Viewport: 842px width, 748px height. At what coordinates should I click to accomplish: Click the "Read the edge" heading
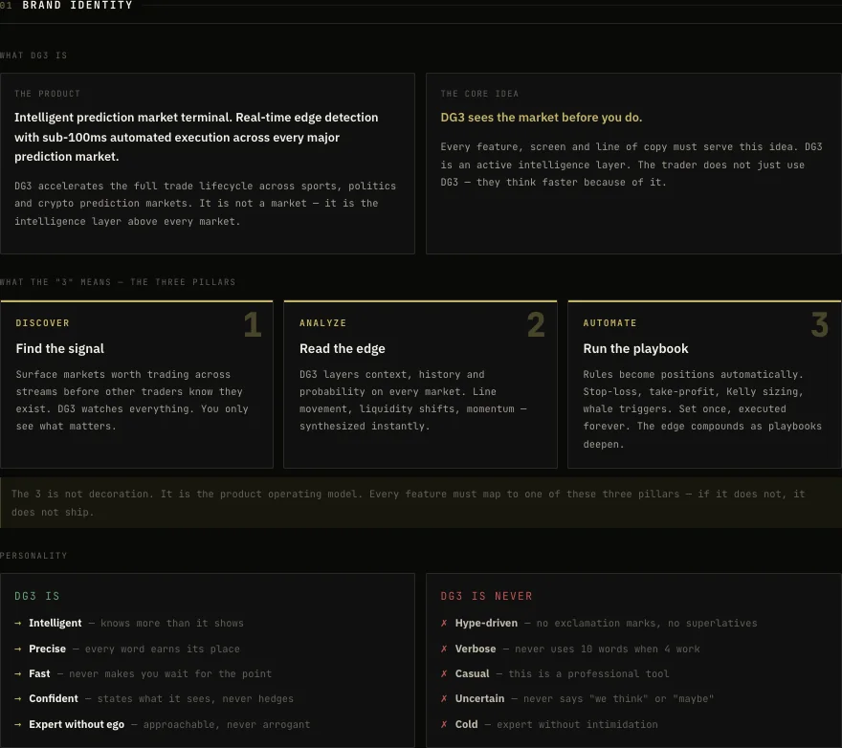point(343,348)
